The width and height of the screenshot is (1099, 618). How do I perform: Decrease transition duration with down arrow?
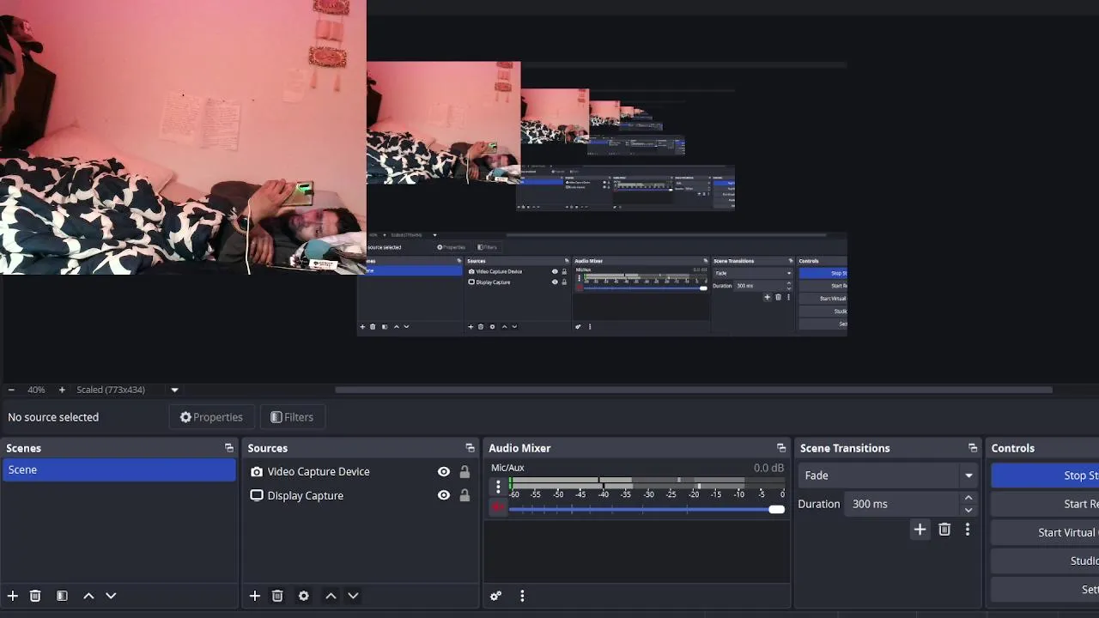[968, 510]
